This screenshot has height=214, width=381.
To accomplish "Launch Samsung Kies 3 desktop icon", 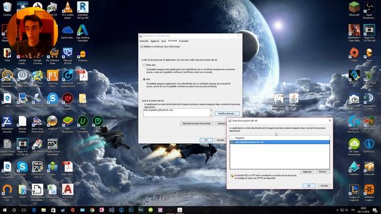I will click(53, 78).
